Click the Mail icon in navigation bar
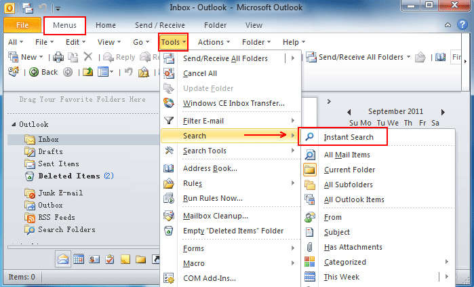 tap(62, 259)
